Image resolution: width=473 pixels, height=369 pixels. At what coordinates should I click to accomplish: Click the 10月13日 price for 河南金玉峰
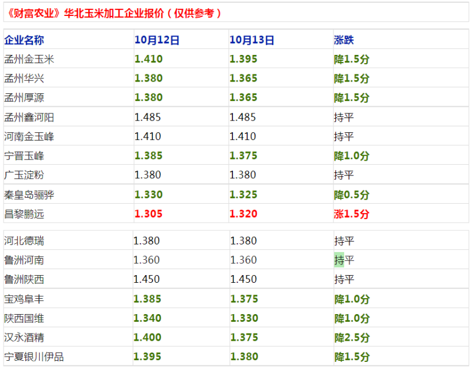coord(242,136)
